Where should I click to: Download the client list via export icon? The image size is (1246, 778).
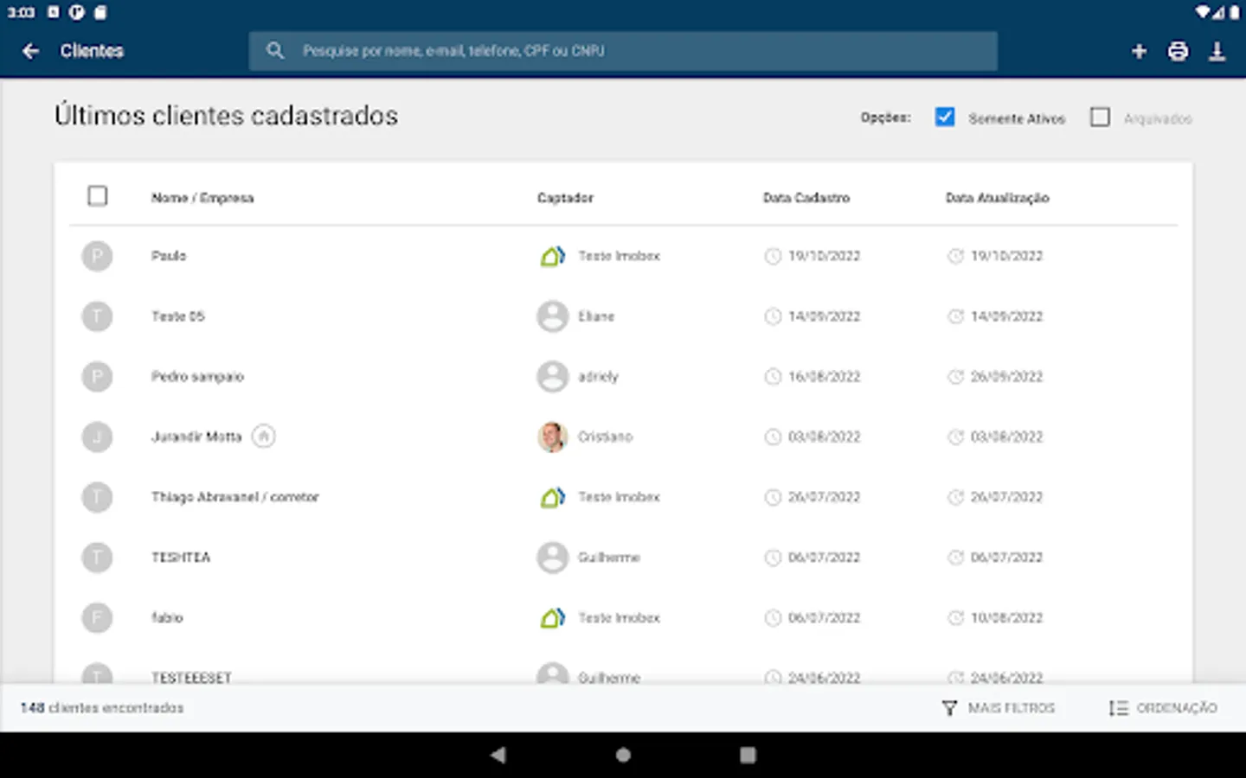1217,51
